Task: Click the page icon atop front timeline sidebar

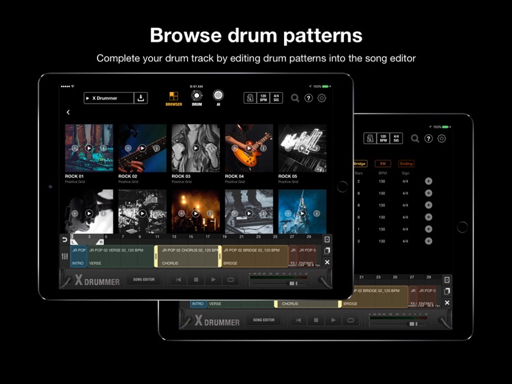Action: point(327,239)
